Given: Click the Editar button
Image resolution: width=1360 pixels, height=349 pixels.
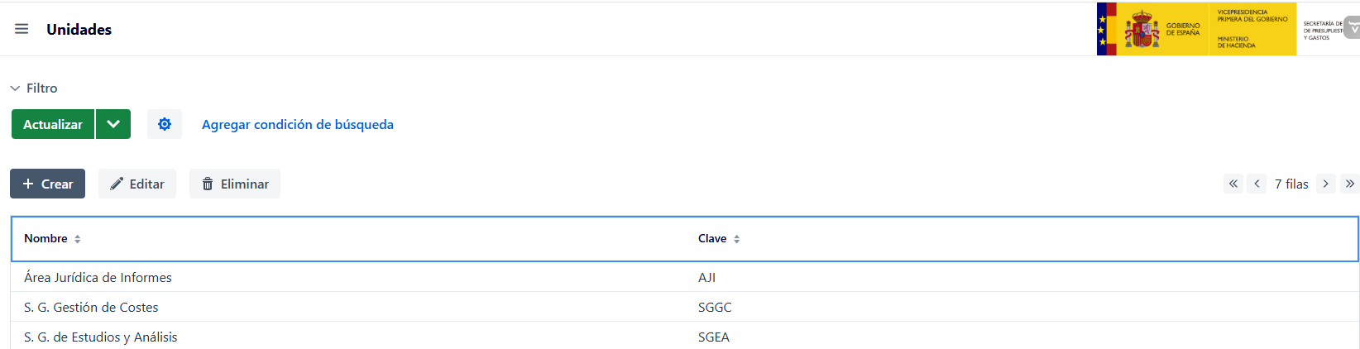Looking at the screenshot, I should 137,184.
